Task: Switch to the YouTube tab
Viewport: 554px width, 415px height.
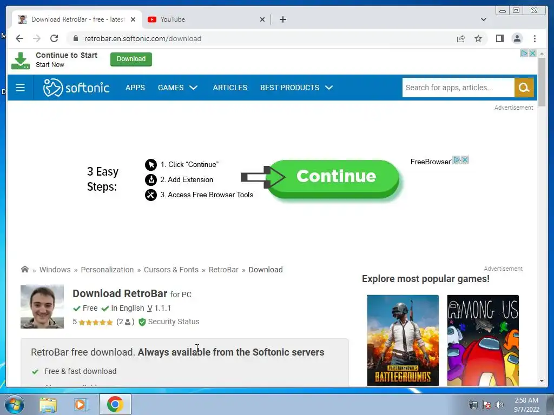Action: pyautogui.click(x=207, y=19)
